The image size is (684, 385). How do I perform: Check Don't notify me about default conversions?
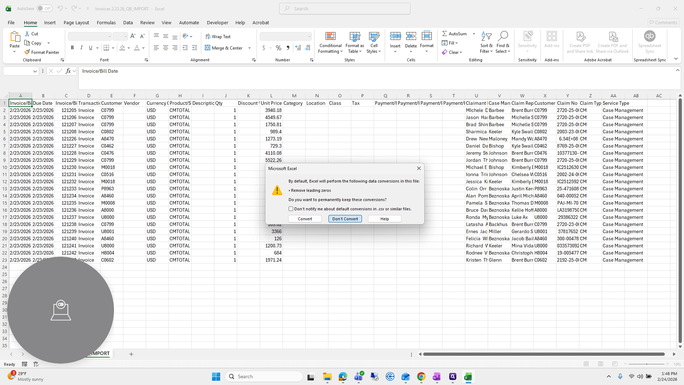tap(291, 209)
